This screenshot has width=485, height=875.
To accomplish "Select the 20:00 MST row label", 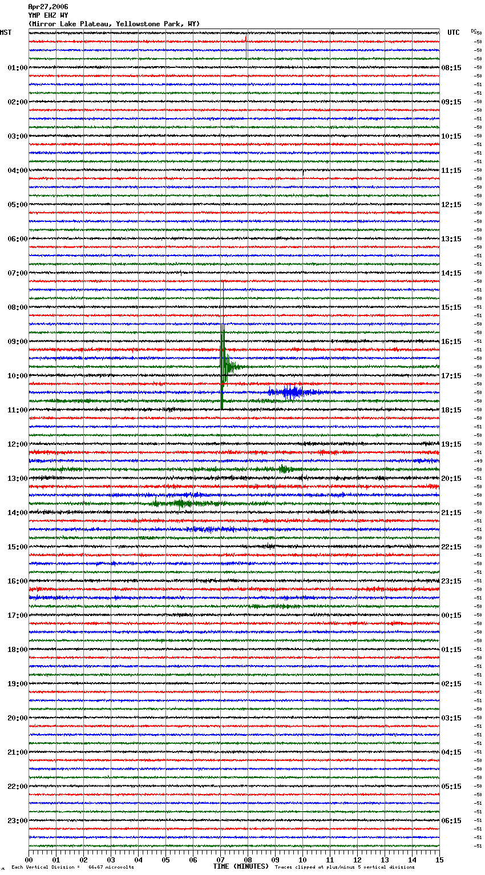I will click(x=18, y=718).
